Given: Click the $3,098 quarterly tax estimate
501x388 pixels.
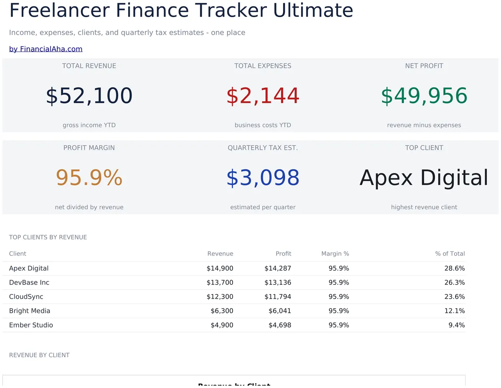Looking at the screenshot, I should (263, 178).
